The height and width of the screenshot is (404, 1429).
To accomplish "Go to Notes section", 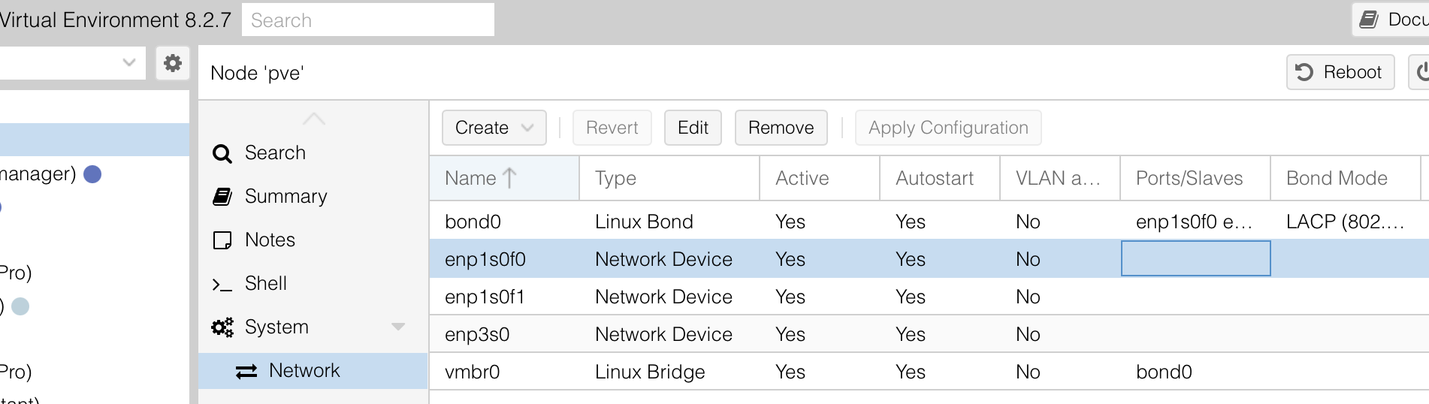I will click(x=270, y=240).
